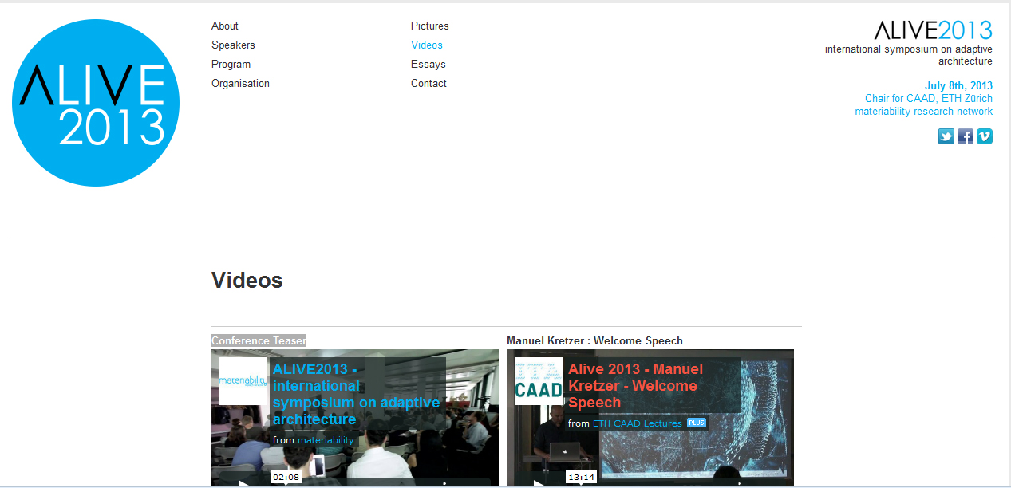This screenshot has width=1011, height=488.
Task: Open the Organisation menu item
Action: point(240,84)
